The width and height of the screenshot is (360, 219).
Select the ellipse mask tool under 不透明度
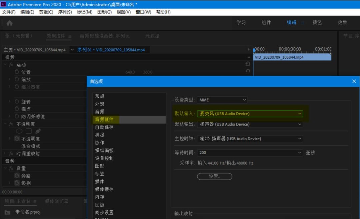coord(19,131)
